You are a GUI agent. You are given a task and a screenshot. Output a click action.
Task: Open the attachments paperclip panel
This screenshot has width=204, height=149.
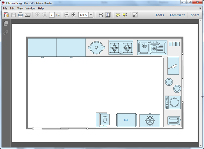coord(5,33)
